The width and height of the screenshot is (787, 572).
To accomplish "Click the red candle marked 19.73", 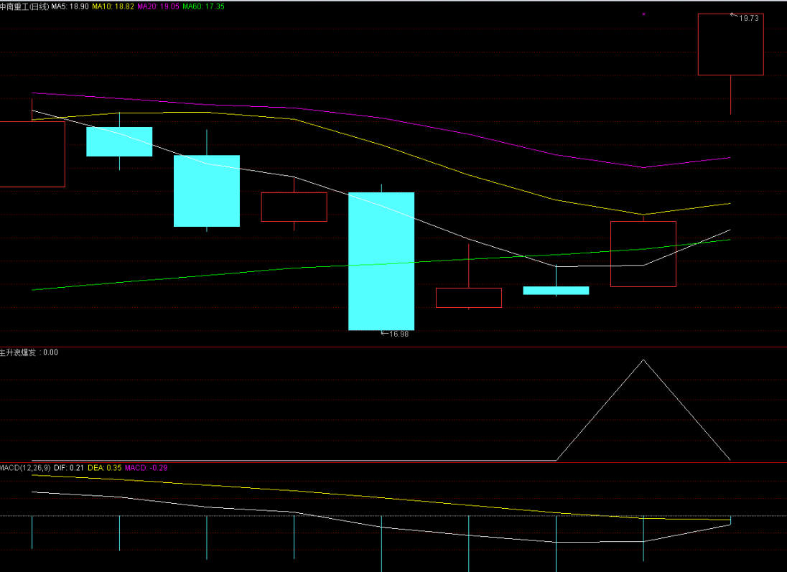I will coord(731,44).
